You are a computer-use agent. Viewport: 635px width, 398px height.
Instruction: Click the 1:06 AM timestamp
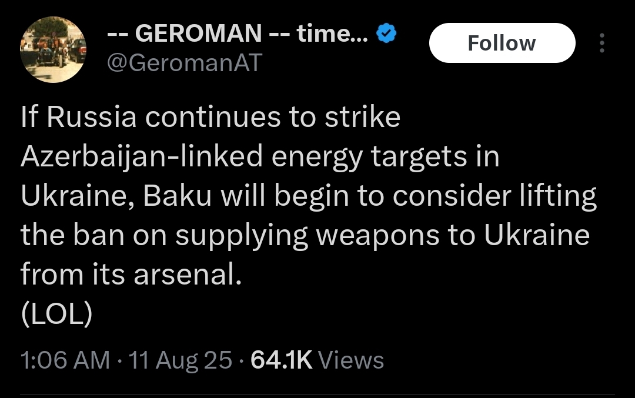(x=65, y=360)
